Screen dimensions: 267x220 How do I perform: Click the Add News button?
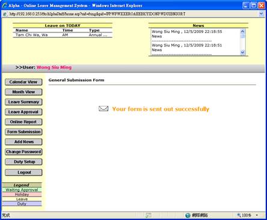[23, 142]
